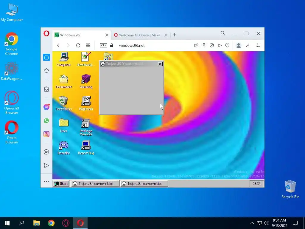Go back using the Opera back arrow

pos(58,45)
